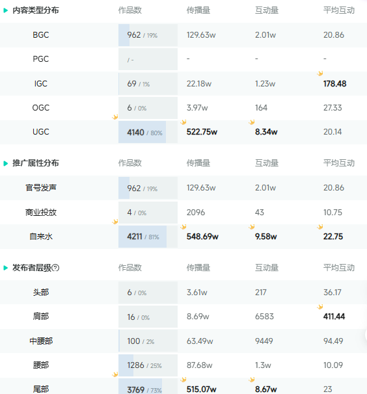Click the 411.44 average interaction value
Image resolution: width=367 pixels, height=394 pixels.
(x=334, y=317)
